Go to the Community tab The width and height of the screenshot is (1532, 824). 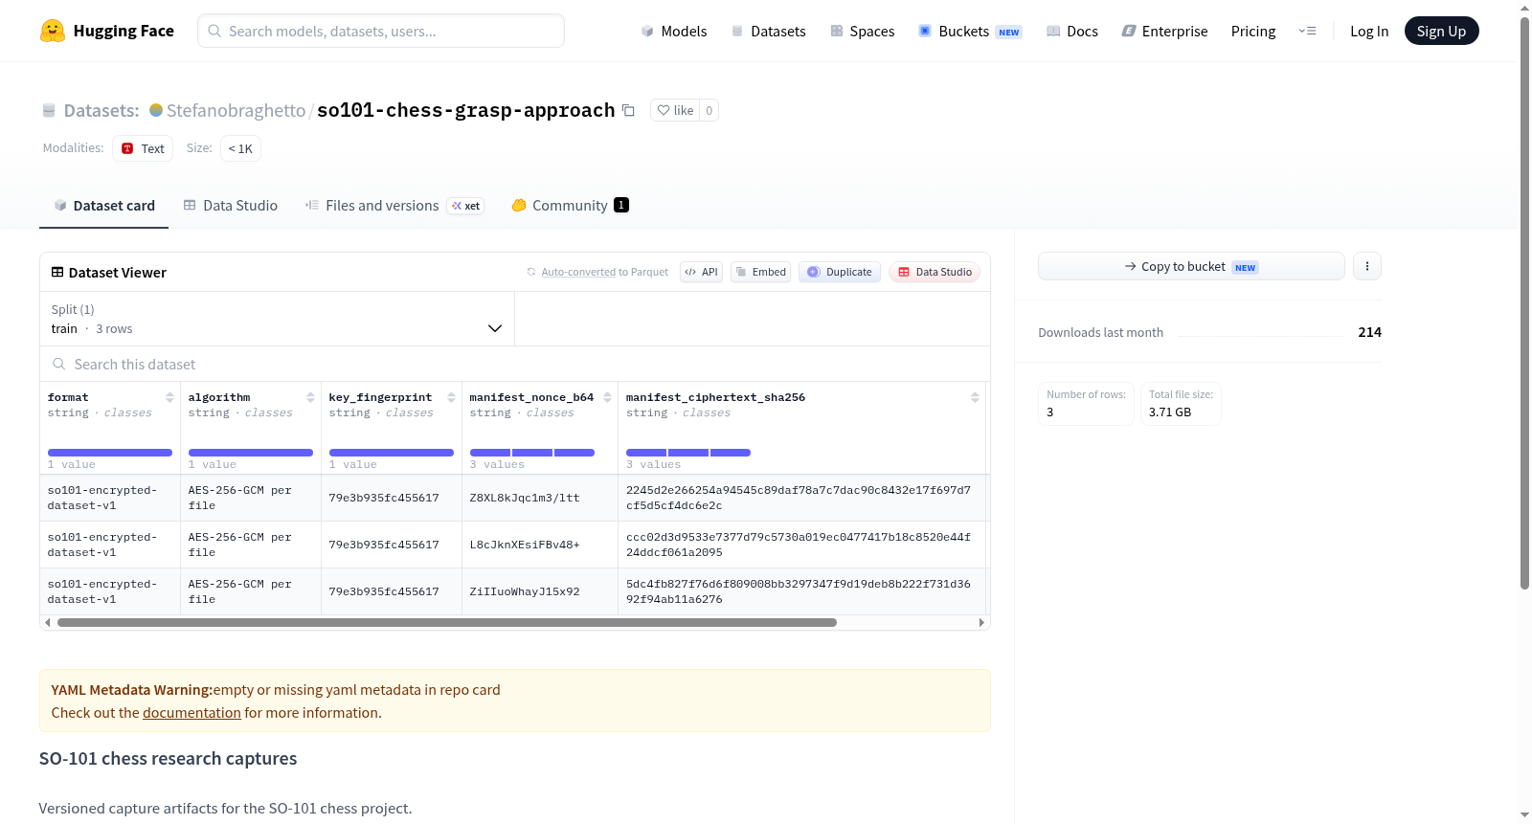(570, 205)
